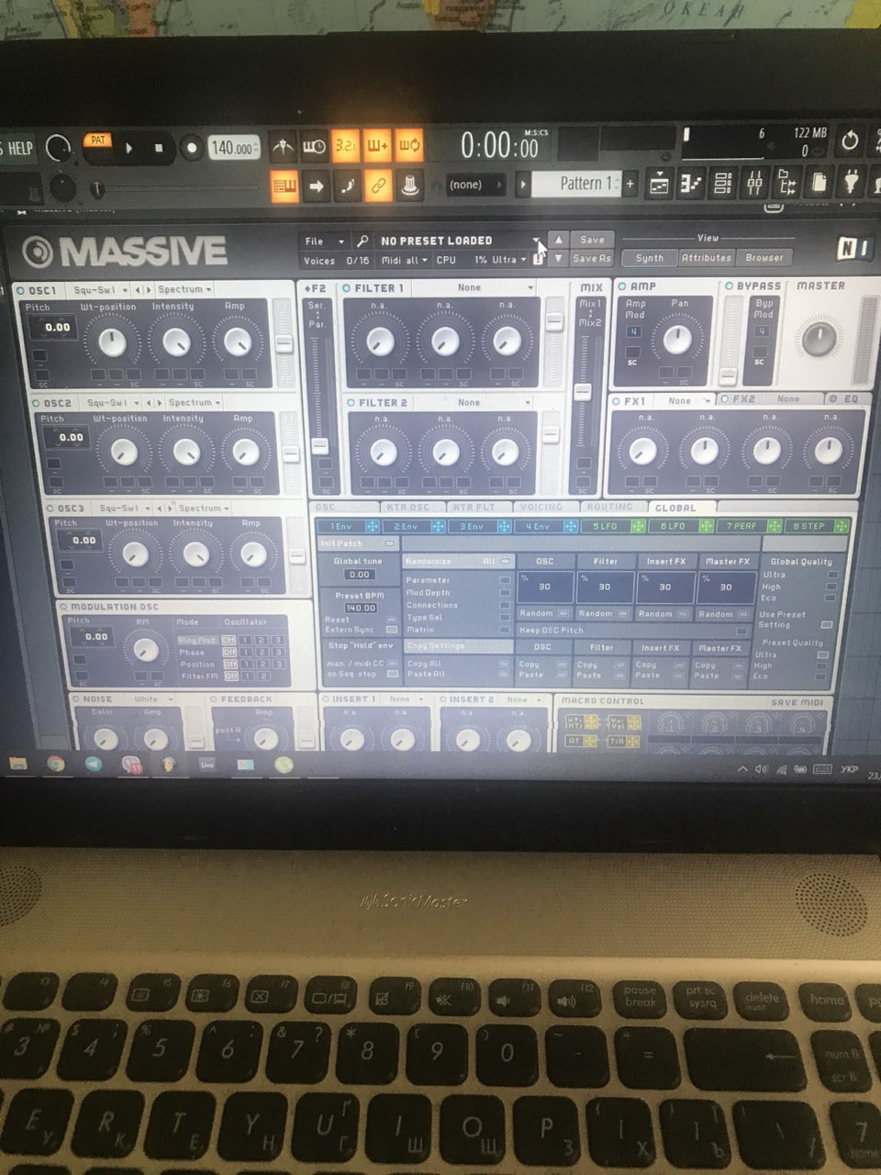Screen dimensions: 881x1175
Task: Click the FL Studio stop button
Action: click(158, 147)
